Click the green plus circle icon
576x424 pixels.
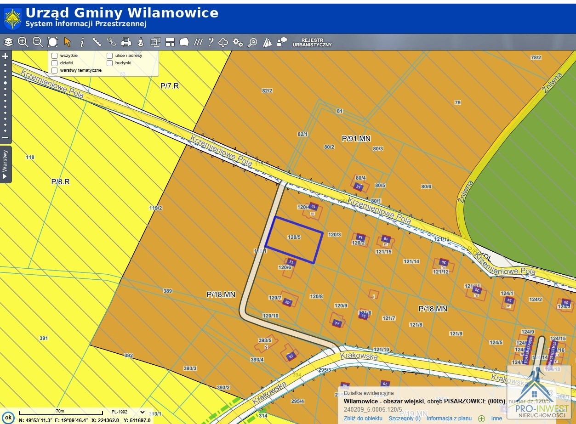point(481,418)
